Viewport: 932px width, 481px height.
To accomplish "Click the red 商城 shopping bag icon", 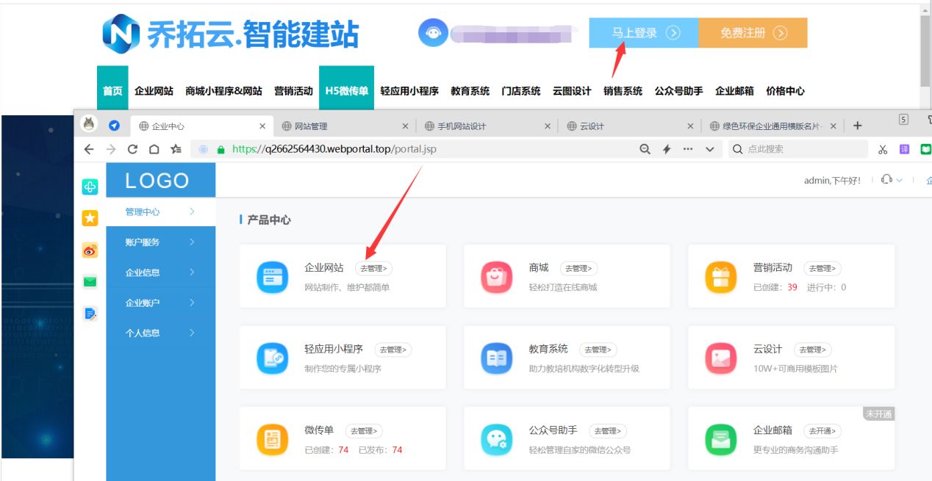I will pyautogui.click(x=496, y=276).
